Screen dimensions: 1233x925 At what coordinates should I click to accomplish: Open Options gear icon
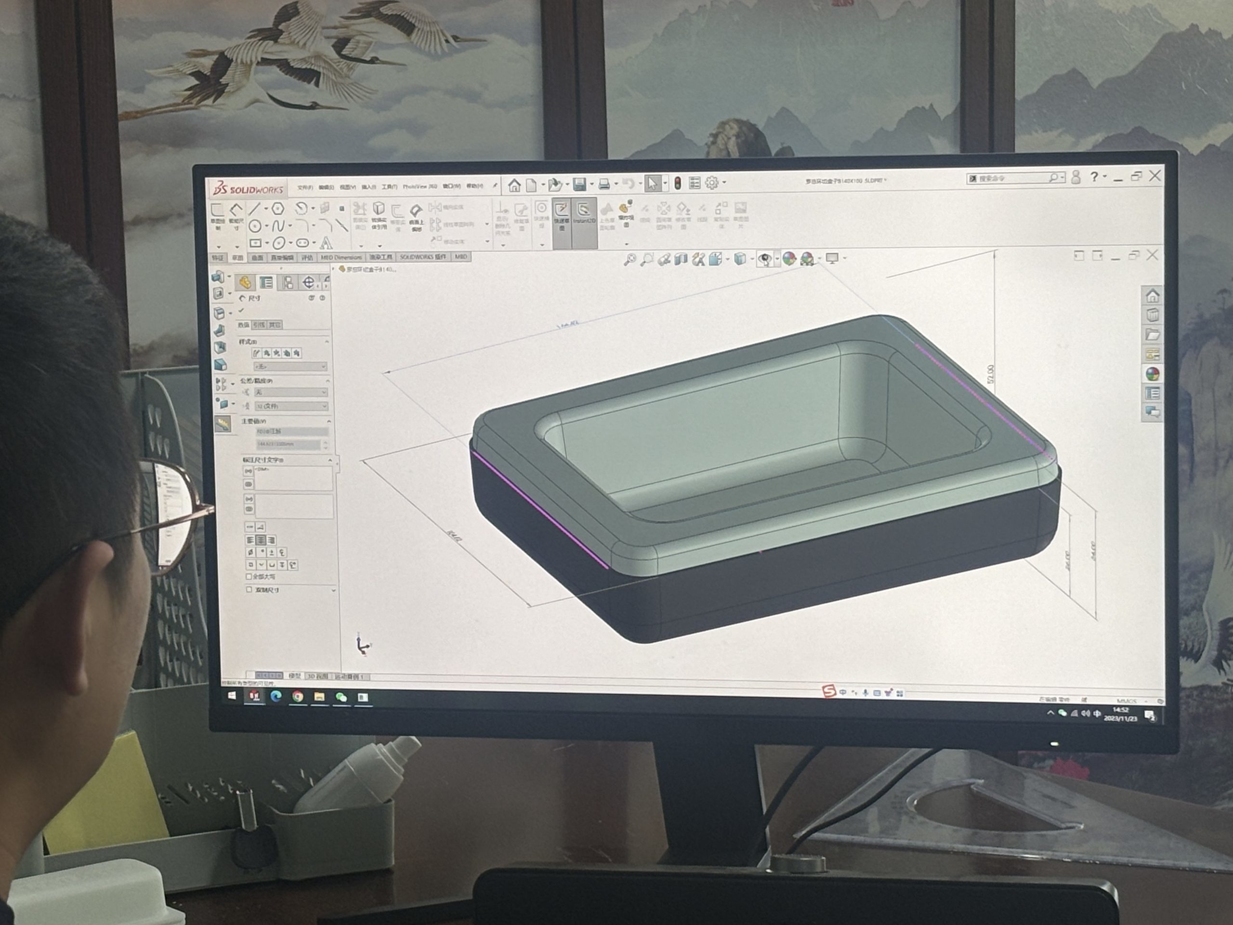(712, 182)
